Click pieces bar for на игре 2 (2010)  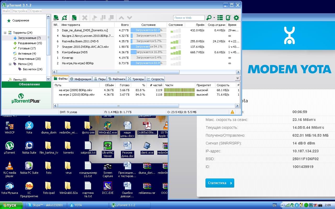click(x=179, y=95)
